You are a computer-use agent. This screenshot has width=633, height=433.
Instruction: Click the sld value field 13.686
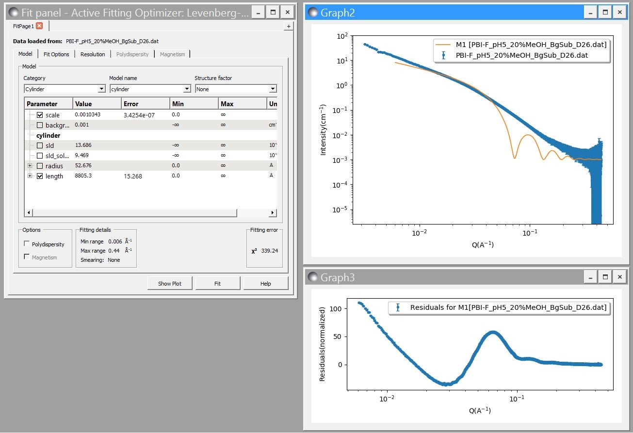83,145
